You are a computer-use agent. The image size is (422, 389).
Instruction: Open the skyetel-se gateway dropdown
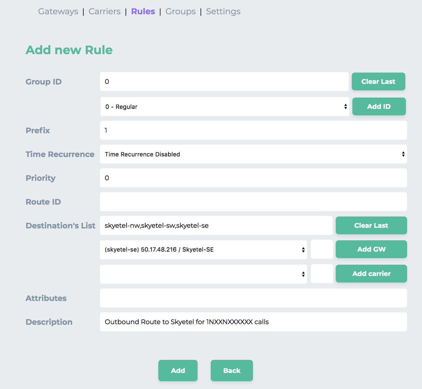tap(203, 249)
